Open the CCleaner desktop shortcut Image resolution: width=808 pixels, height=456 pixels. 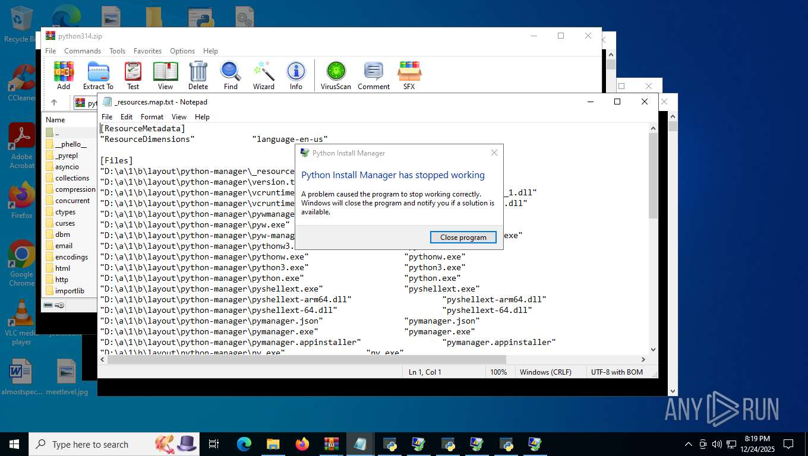tap(22, 83)
